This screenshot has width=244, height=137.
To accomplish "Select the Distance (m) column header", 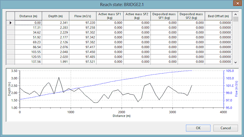I will click(28, 16).
